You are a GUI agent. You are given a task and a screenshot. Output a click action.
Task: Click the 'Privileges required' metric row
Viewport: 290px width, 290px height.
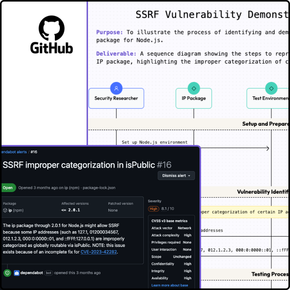tap(171, 242)
